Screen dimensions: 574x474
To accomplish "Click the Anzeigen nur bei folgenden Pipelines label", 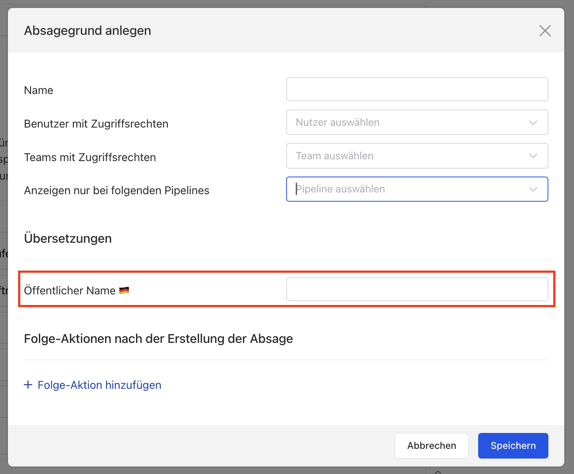I will point(117,190).
